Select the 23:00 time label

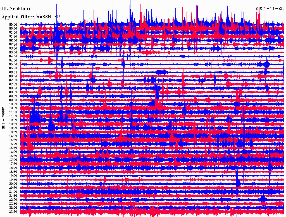point(13,208)
